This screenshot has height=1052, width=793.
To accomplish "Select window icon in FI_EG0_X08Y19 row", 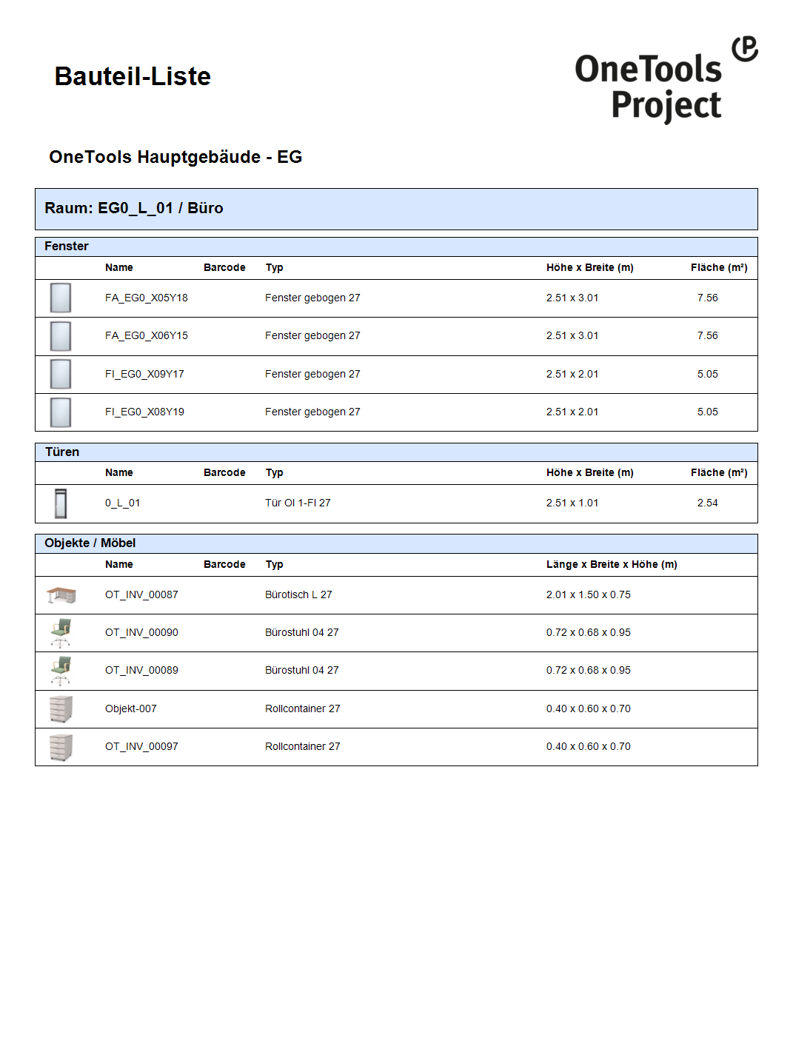I will (61, 412).
